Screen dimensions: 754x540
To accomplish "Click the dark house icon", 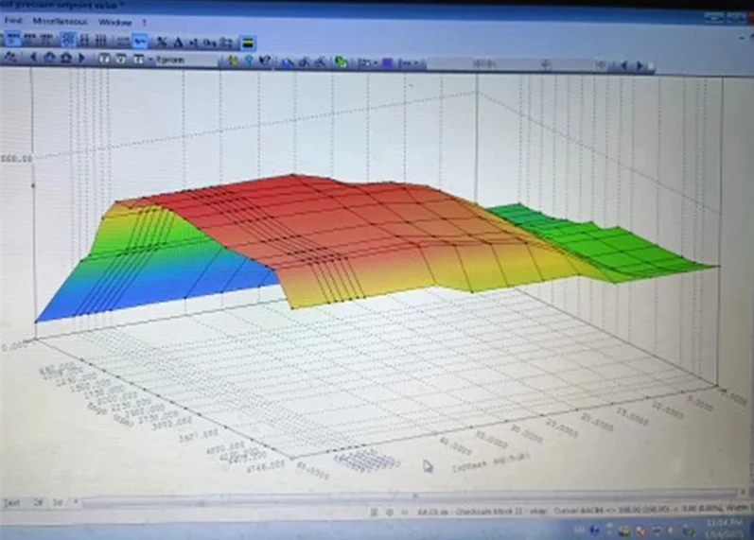I will (66, 59).
